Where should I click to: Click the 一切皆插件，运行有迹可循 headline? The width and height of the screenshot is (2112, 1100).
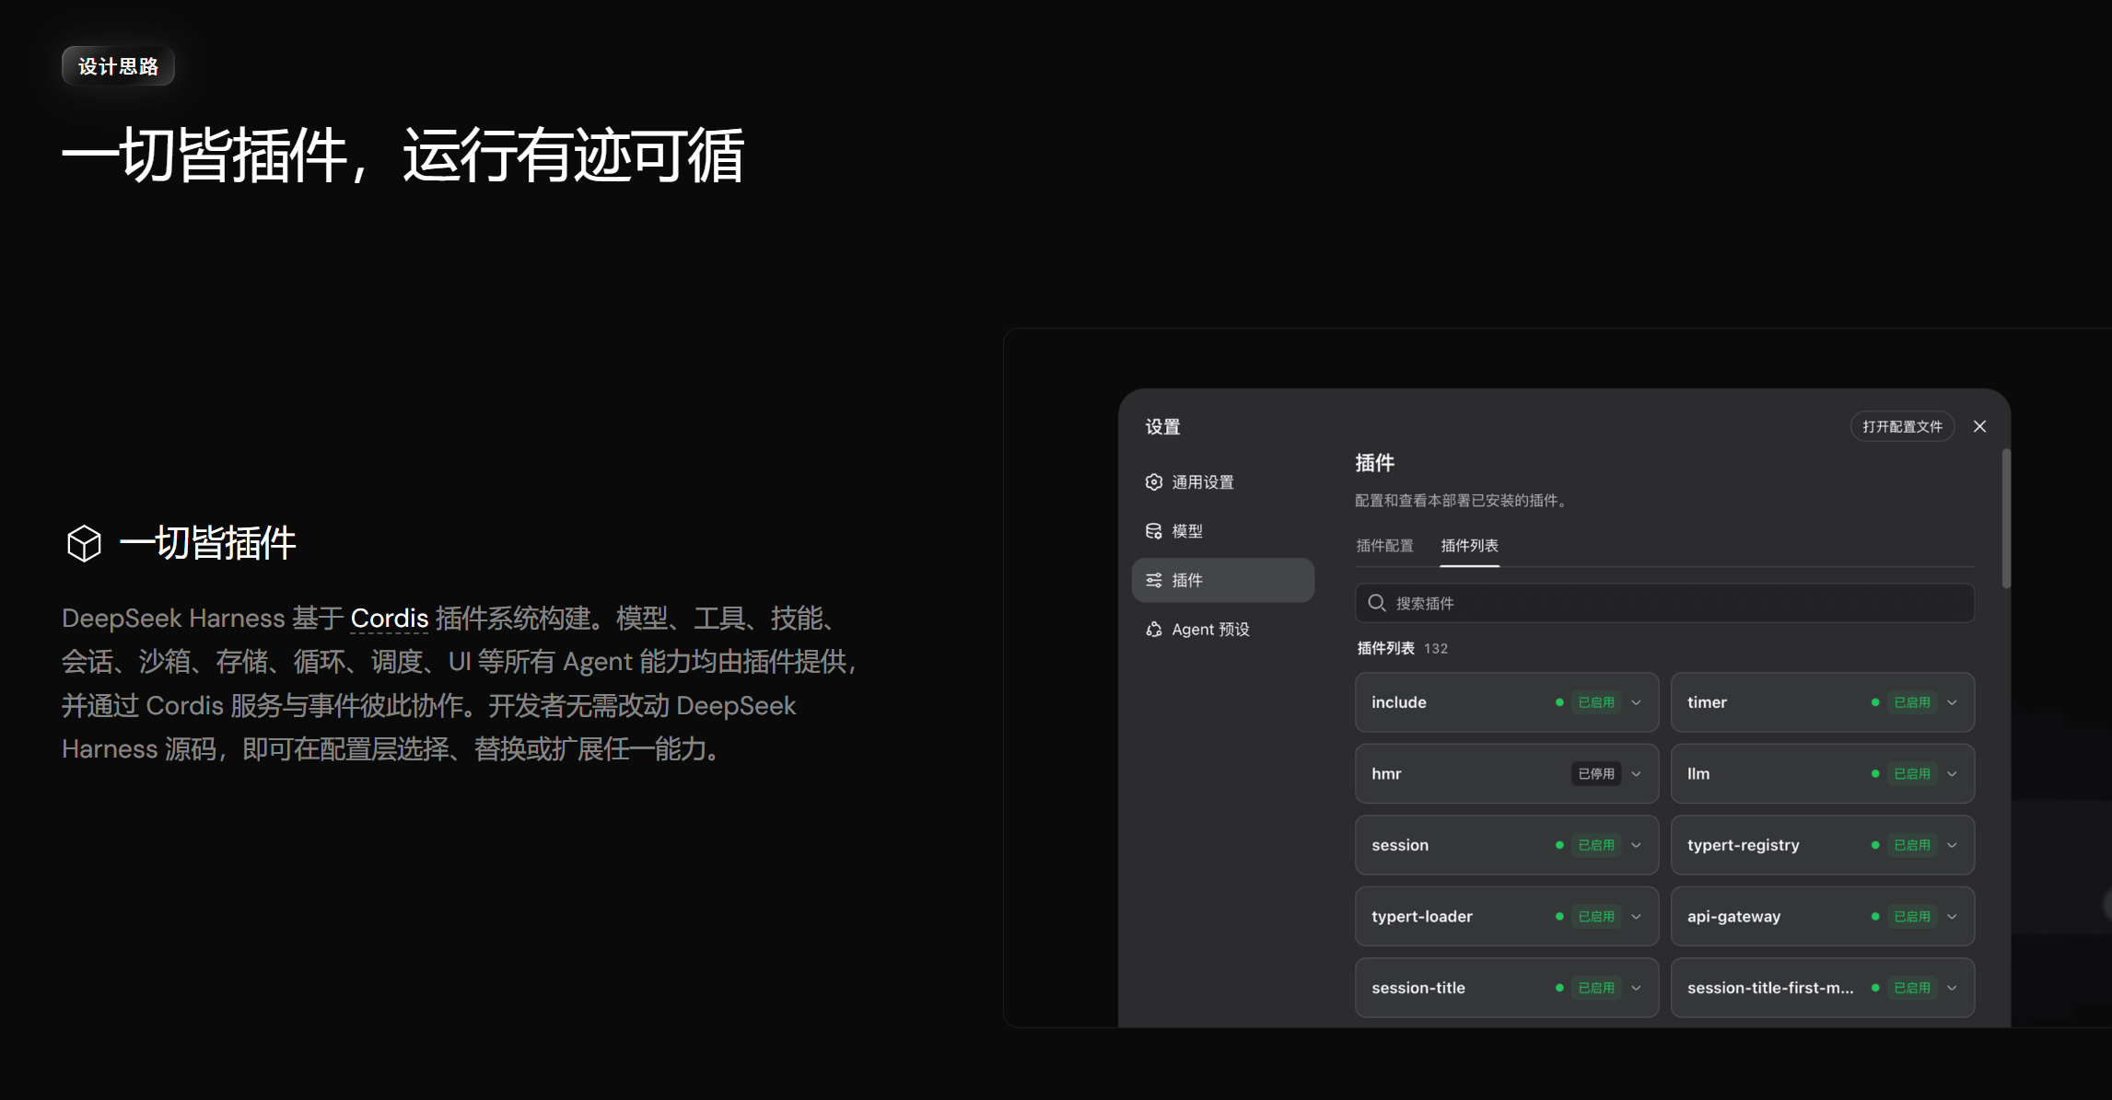(x=403, y=156)
